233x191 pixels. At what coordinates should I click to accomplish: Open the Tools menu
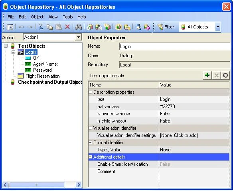pos(68,17)
